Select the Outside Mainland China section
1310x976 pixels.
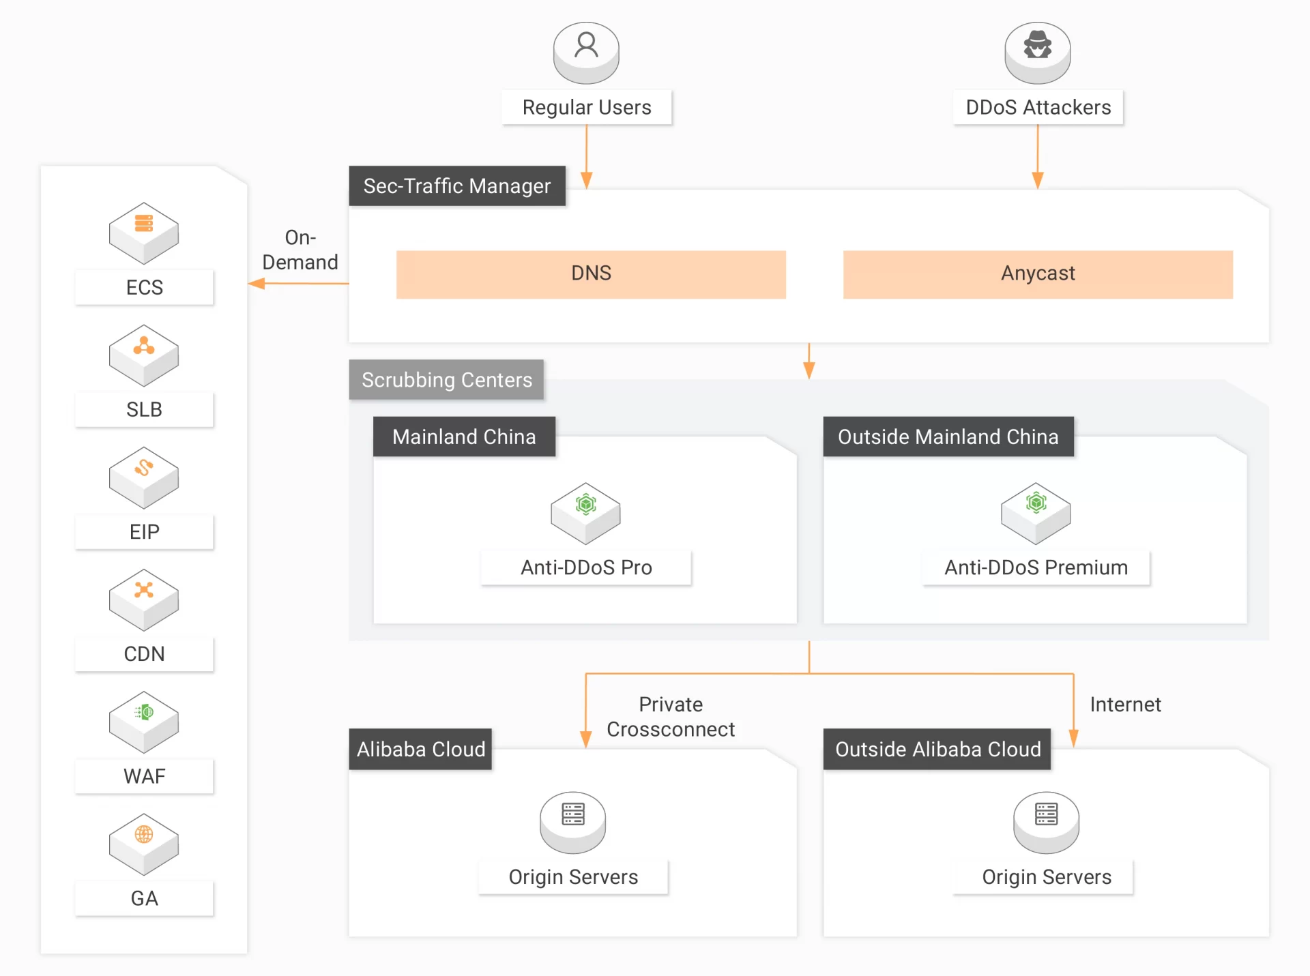[948, 437]
